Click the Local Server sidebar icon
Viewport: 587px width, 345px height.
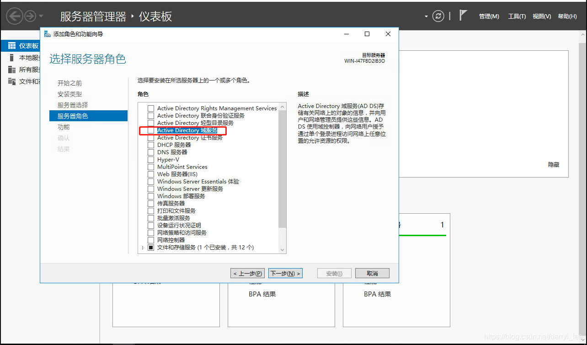click(x=12, y=58)
